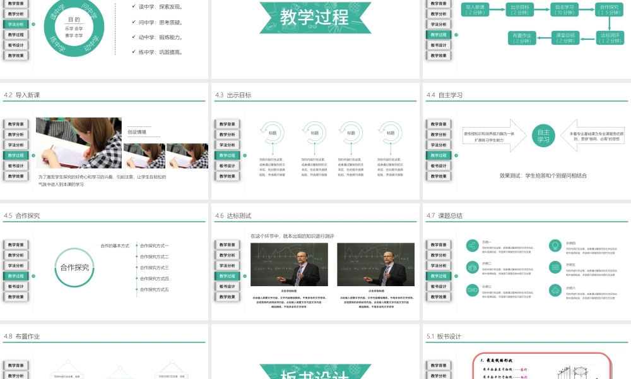
Task: Click the chain link icon beside 示例三
Action: [472, 290]
